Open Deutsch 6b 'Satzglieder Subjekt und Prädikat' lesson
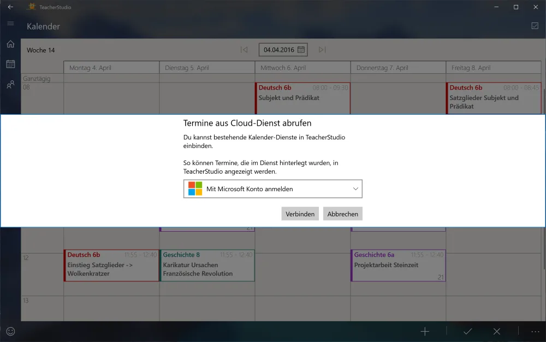 point(494,98)
